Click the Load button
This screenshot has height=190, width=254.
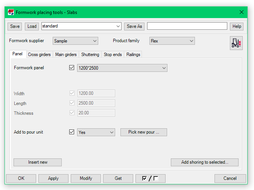point(32,26)
